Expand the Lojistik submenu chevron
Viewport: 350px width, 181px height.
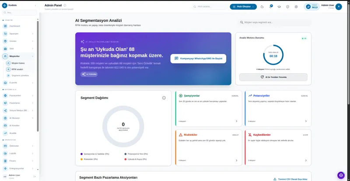(32, 154)
